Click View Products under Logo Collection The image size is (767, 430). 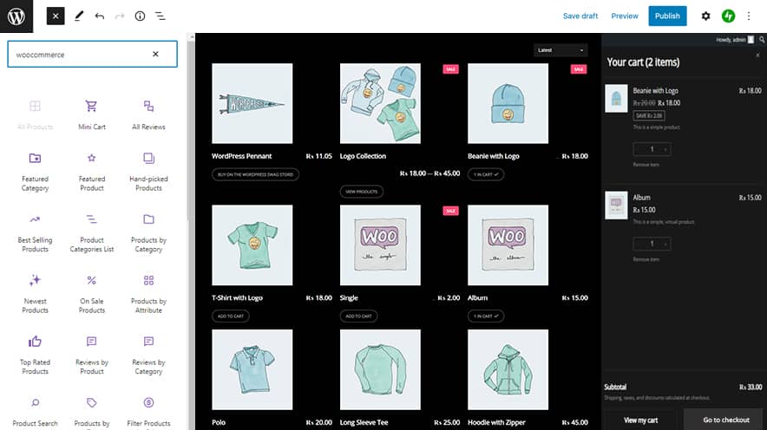(x=362, y=192)
